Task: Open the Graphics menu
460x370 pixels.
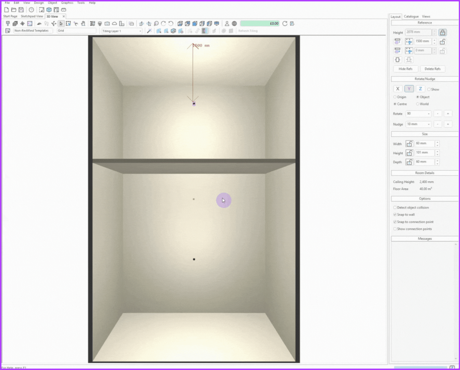Action: 67,3
